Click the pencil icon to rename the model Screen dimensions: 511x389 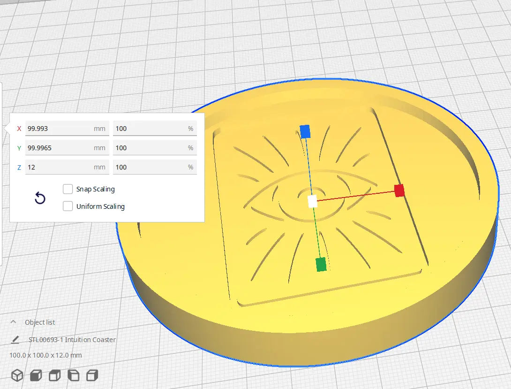pos(16,340)
